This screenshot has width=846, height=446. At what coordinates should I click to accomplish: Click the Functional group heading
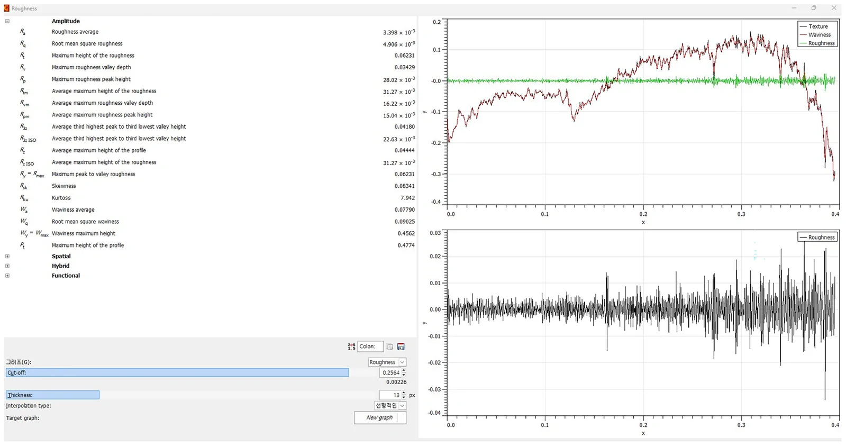[66, 276]
